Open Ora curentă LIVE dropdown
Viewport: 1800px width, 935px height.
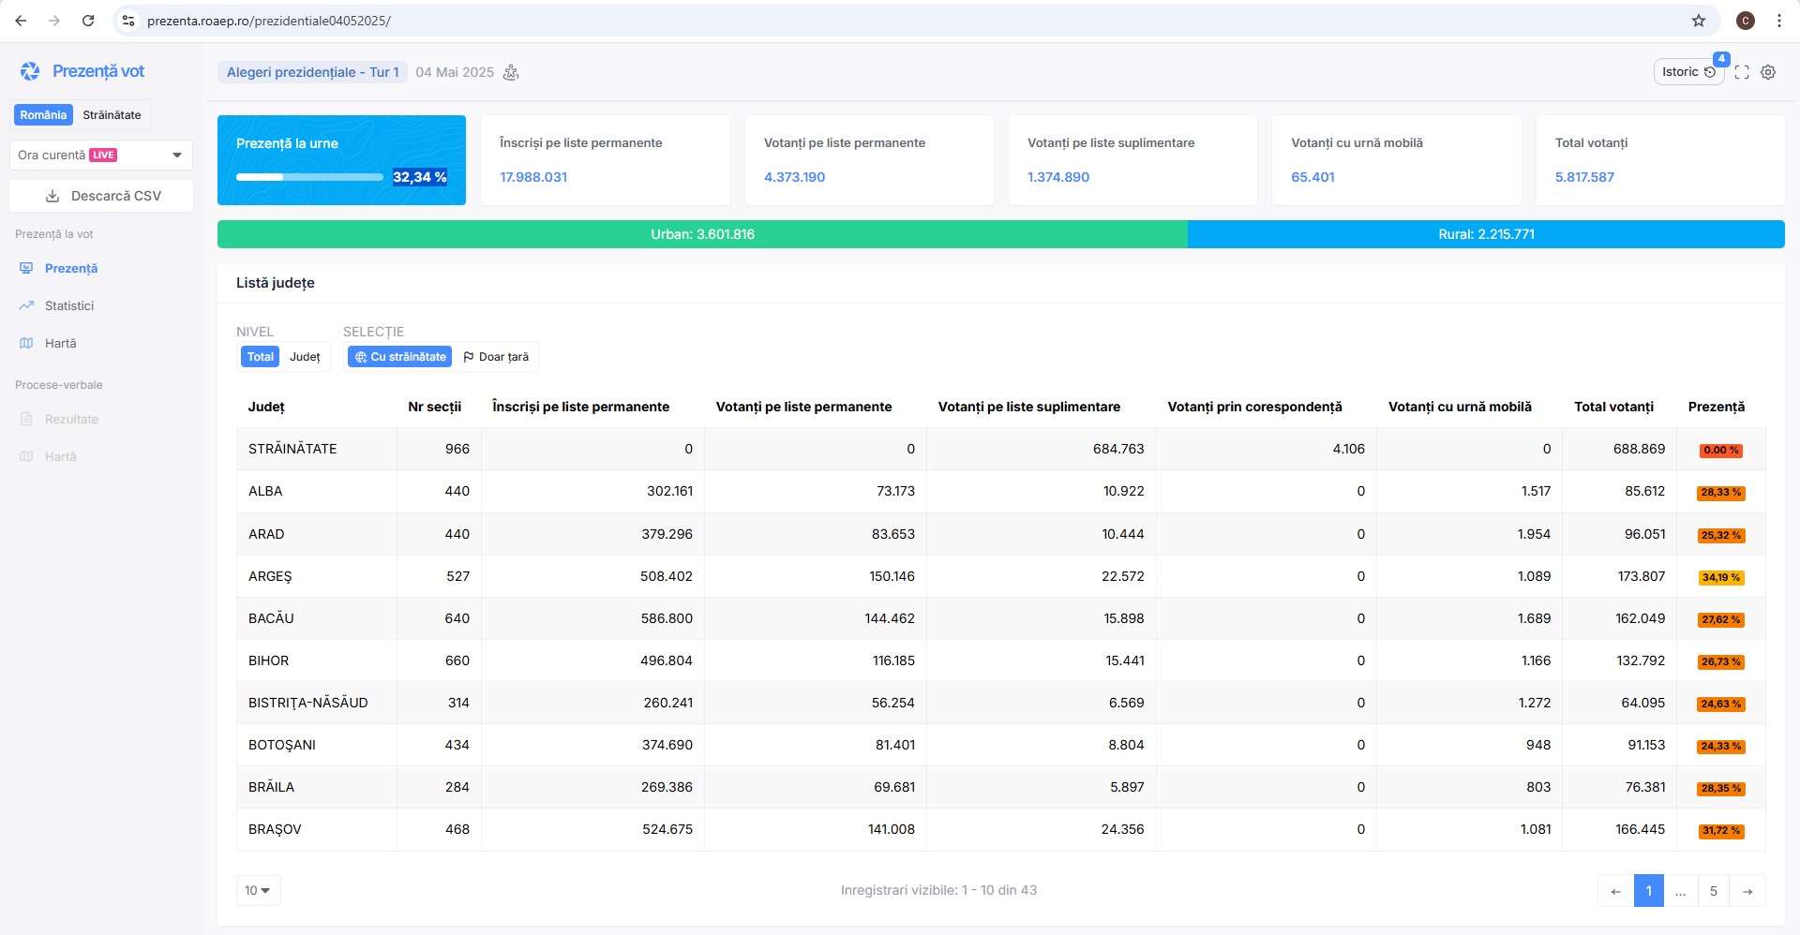(x=100, y=156)
